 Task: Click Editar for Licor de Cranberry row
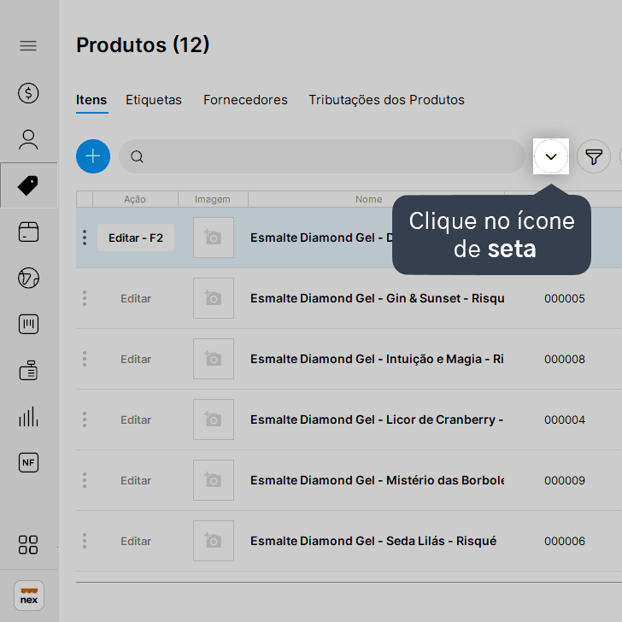click(x=136, y=420)
